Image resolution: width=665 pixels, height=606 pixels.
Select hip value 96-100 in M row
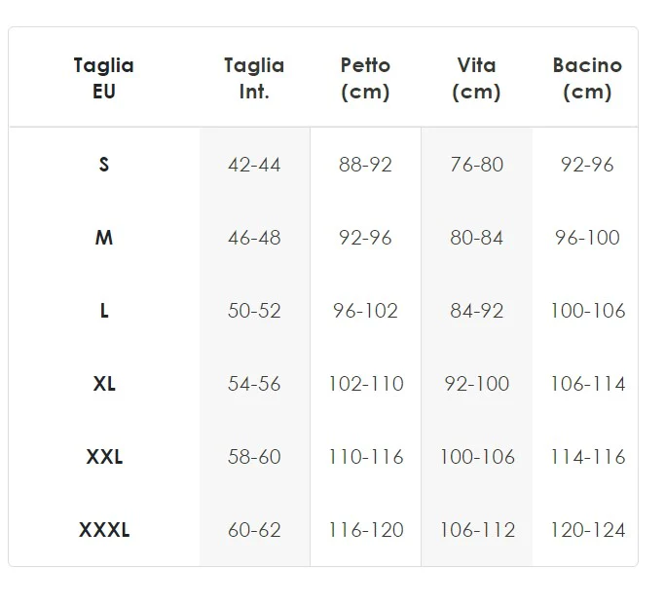pyautogui.click(x=587, y=238)
